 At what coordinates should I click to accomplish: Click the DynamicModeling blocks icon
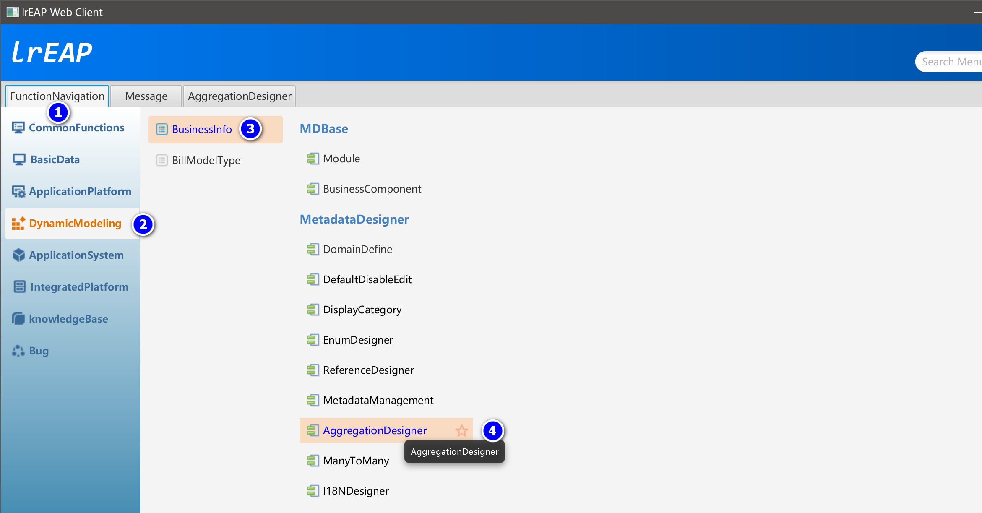pos(18,223)
